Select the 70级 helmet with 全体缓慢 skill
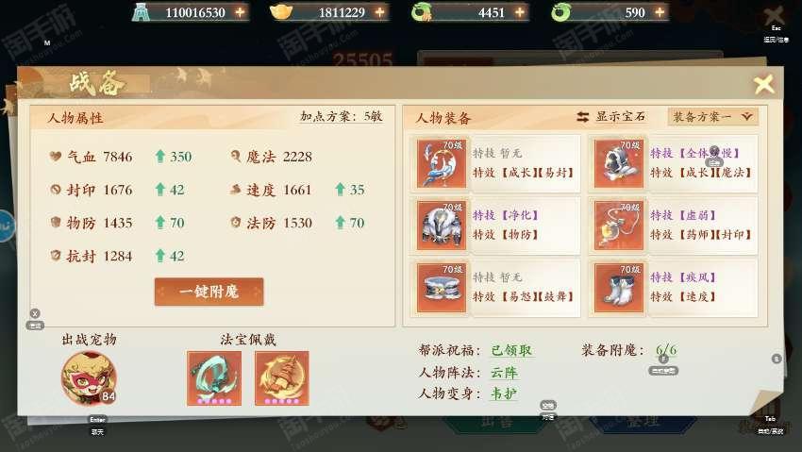This screenshot has height=452, width=802. click(619, 163)
